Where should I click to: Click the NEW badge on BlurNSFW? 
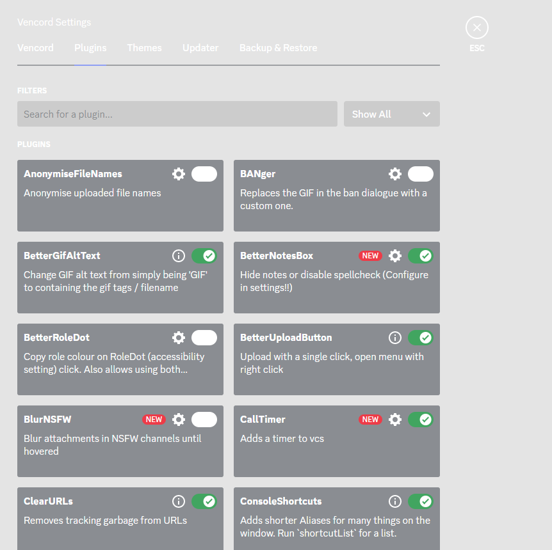click(x=154, y=420)
